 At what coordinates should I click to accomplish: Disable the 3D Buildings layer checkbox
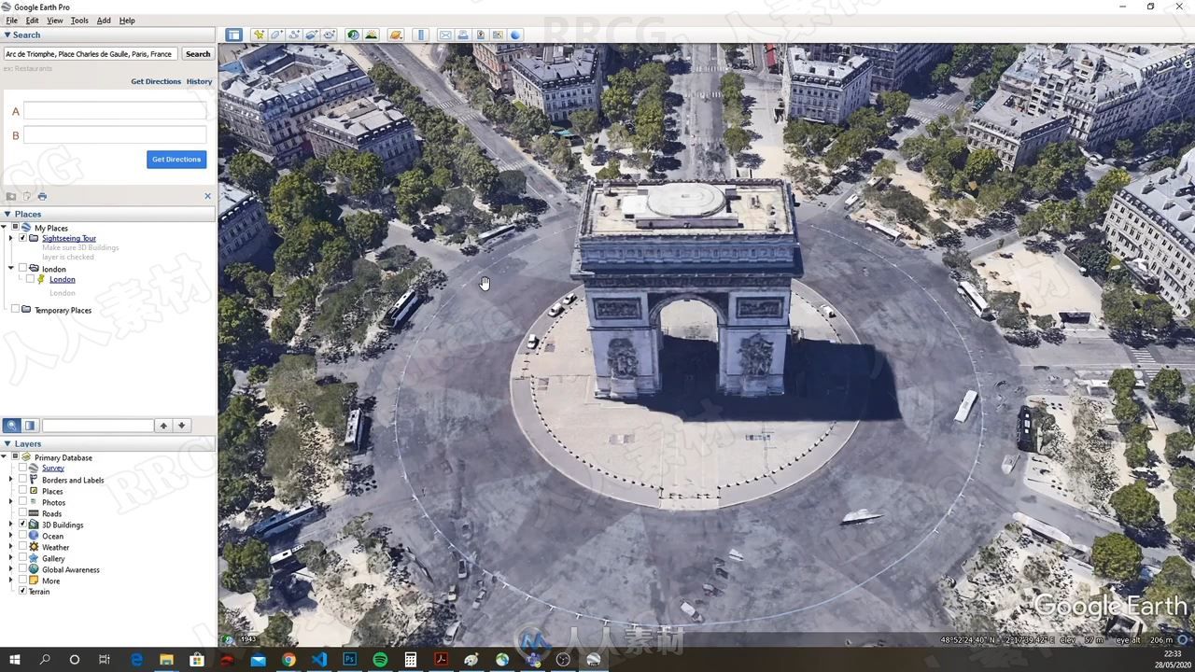pyautogui.click(x=22, y=525)
